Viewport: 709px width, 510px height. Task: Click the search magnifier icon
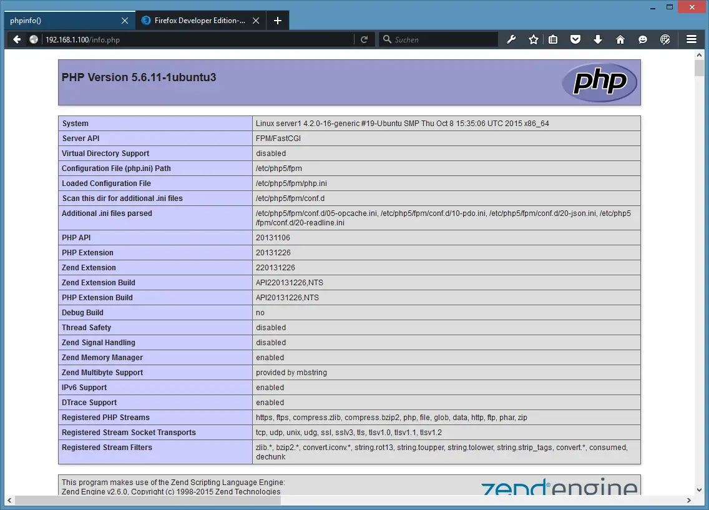coord(387,40)
